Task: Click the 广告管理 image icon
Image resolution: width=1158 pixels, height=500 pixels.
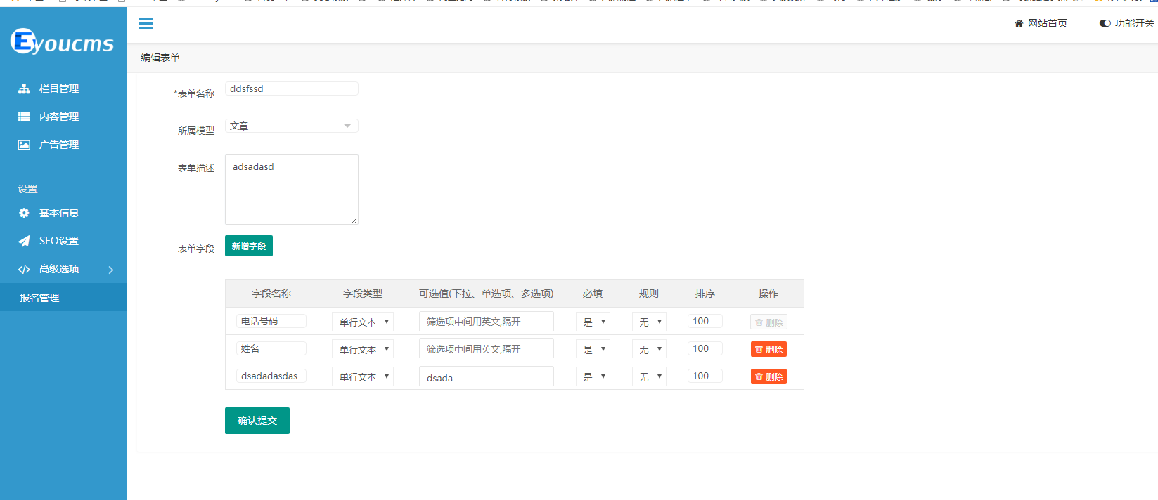Action: point(24,145)
